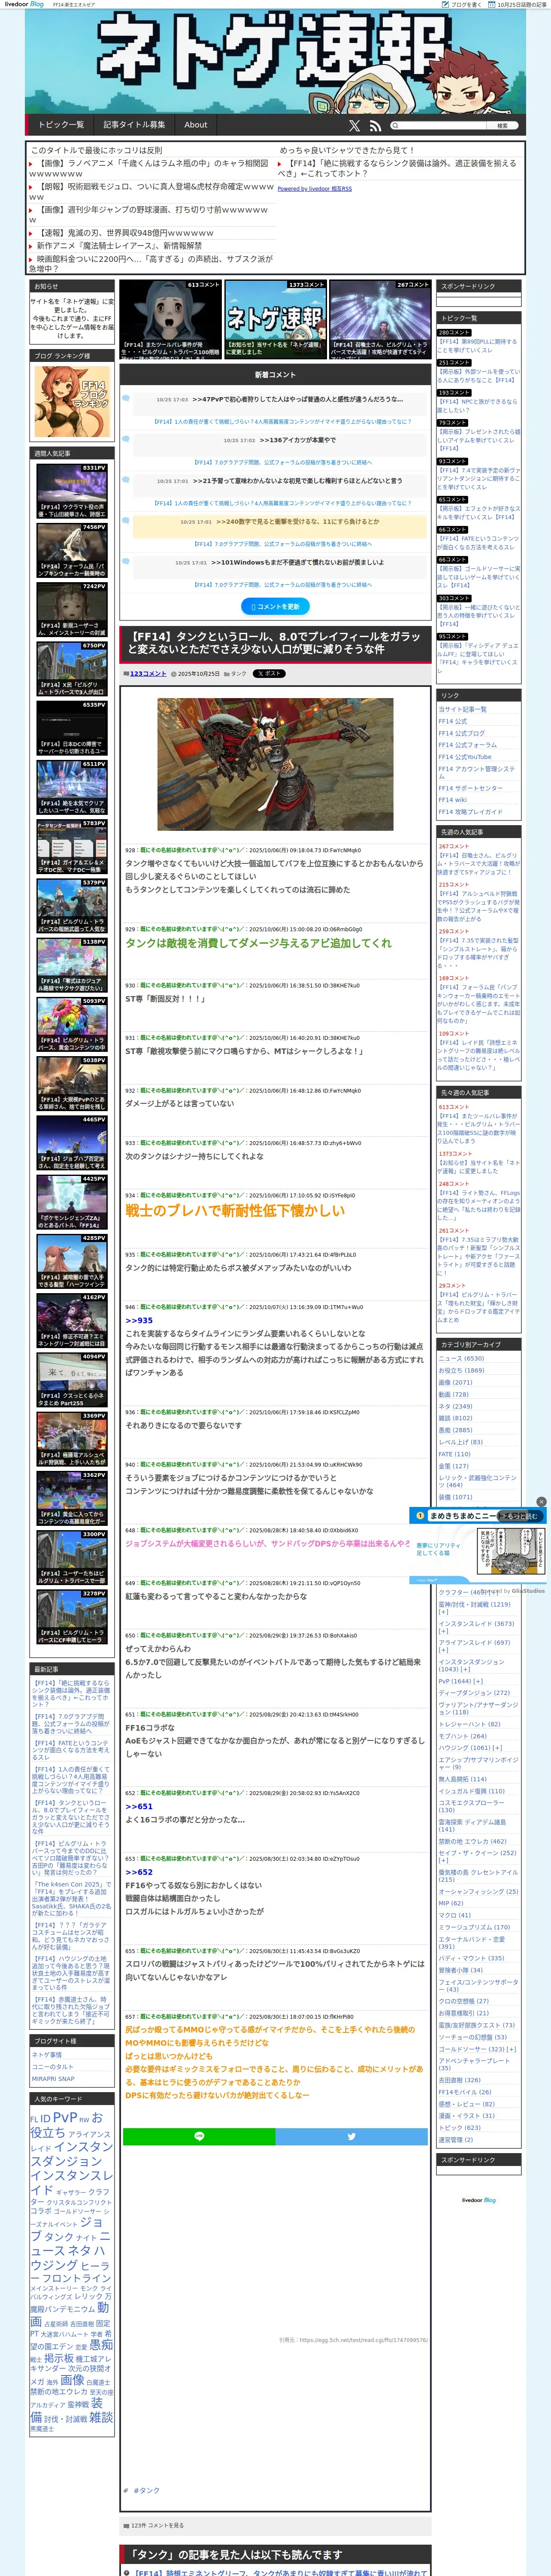The height and width of the screenshot is (2576, 551).
Task: Click PvP keyword in 人気のキーワード cloud
Action: coord(65,2117)
